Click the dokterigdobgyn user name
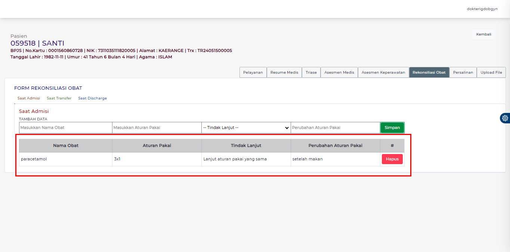This screenshot has width=510, height=252. 482,9
